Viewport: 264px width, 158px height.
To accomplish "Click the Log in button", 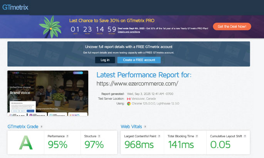I will tap(105, 60).
